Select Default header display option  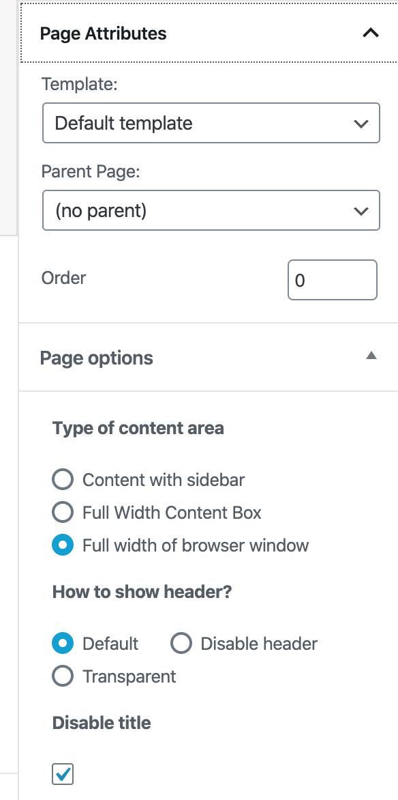click(62, 643)
